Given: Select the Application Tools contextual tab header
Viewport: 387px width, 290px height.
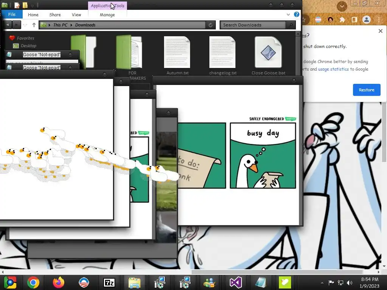Looking at the screenshot, I should [x=107, y=5].
